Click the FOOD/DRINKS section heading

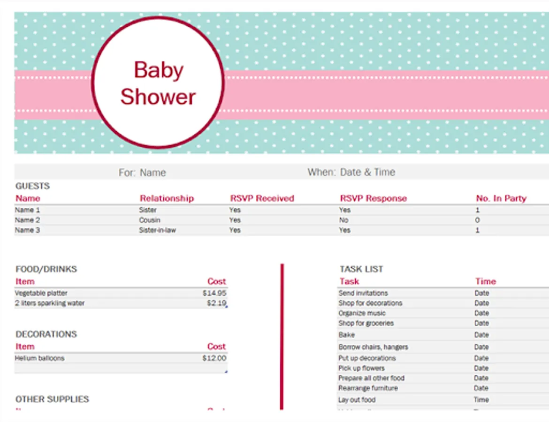coord(46,269)
